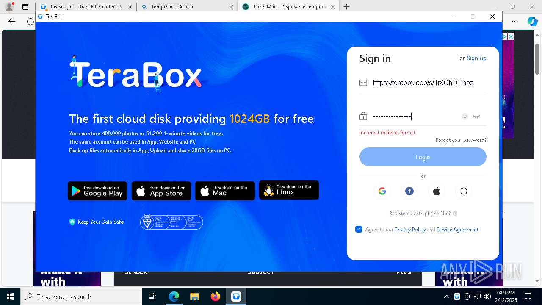Click the taskbar search box

tap(81, 297)
